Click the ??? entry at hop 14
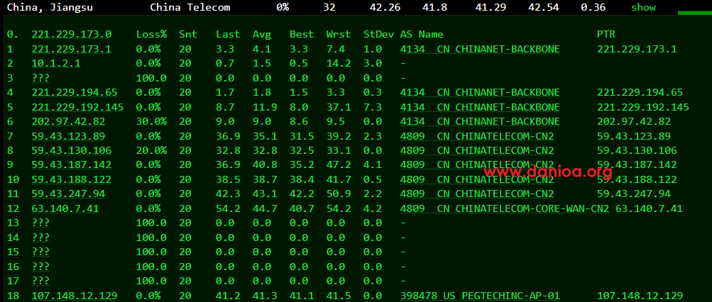 point(40,237)
